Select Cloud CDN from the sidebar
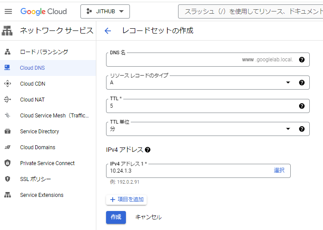Viewport: 323px width, 230px height. tap(33, 84)
